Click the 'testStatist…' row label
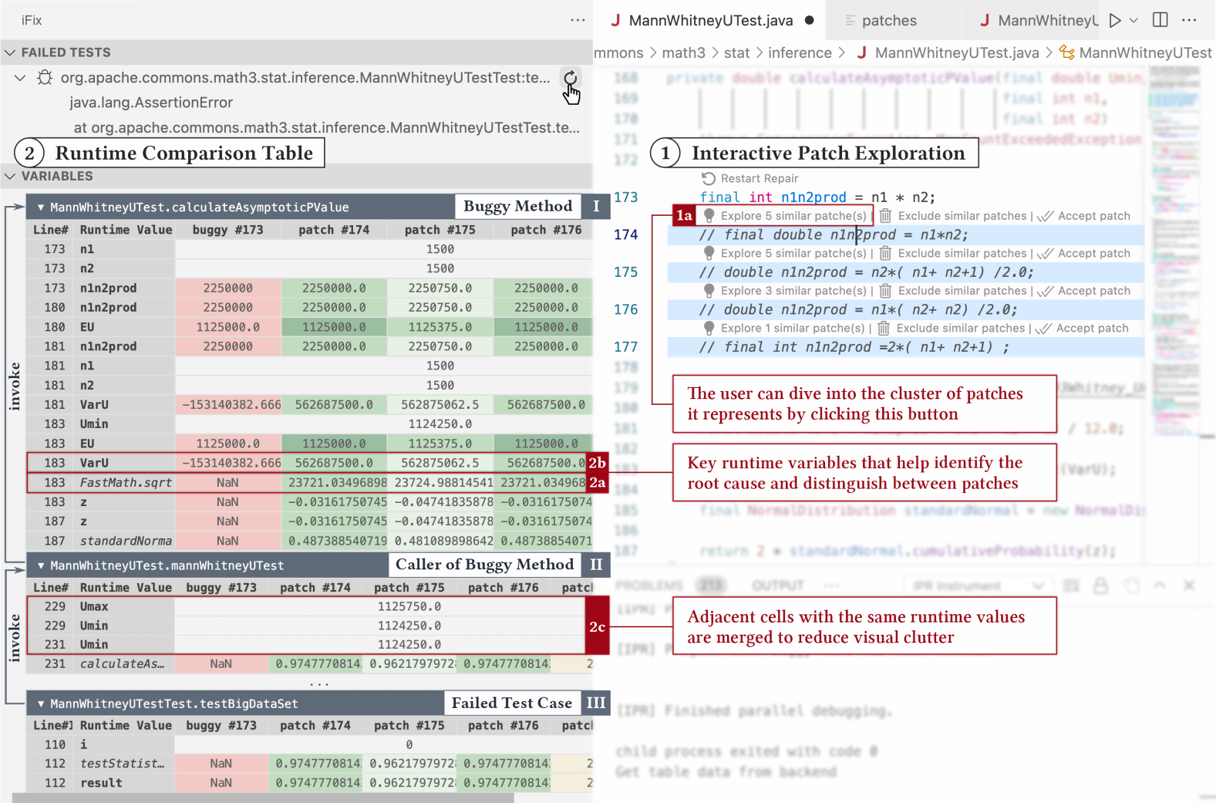Image resolution: width=1216 pixels, height=803 pixels. coord(122,764)
